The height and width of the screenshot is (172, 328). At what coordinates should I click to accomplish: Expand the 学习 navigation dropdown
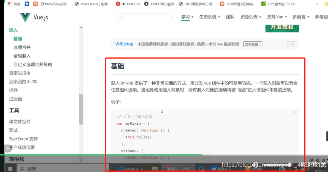187,17
